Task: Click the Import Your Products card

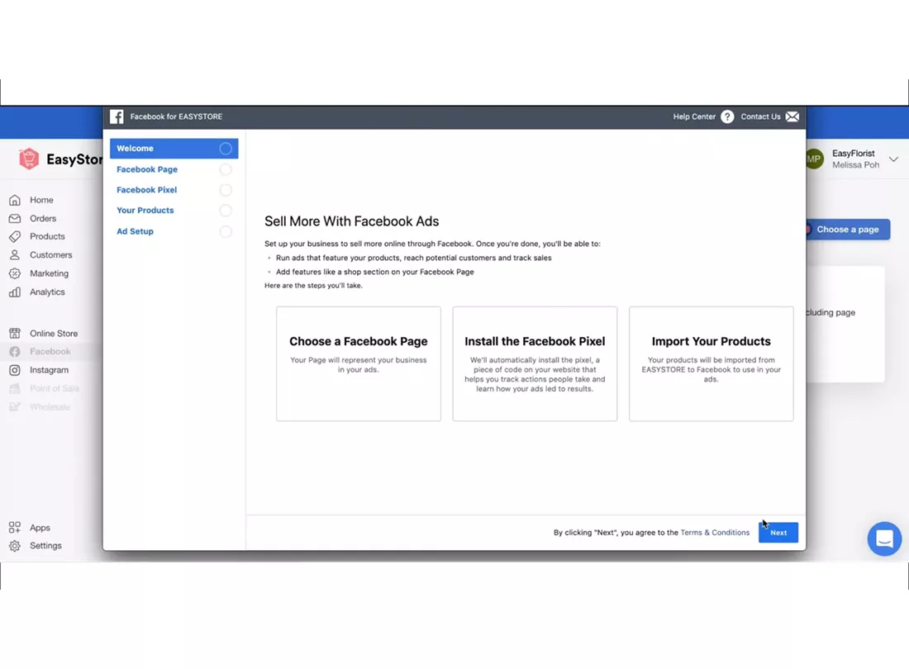Action: pos(711,363)
